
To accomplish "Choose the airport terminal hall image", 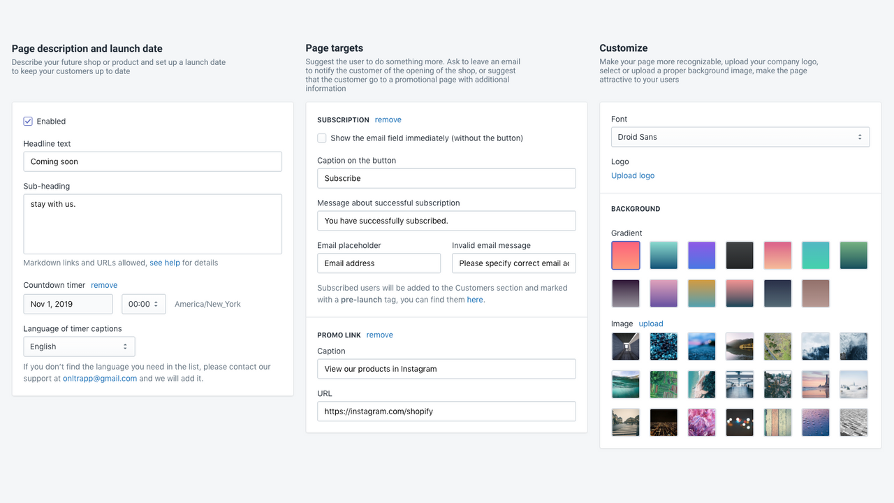I will tap(740, 384).
